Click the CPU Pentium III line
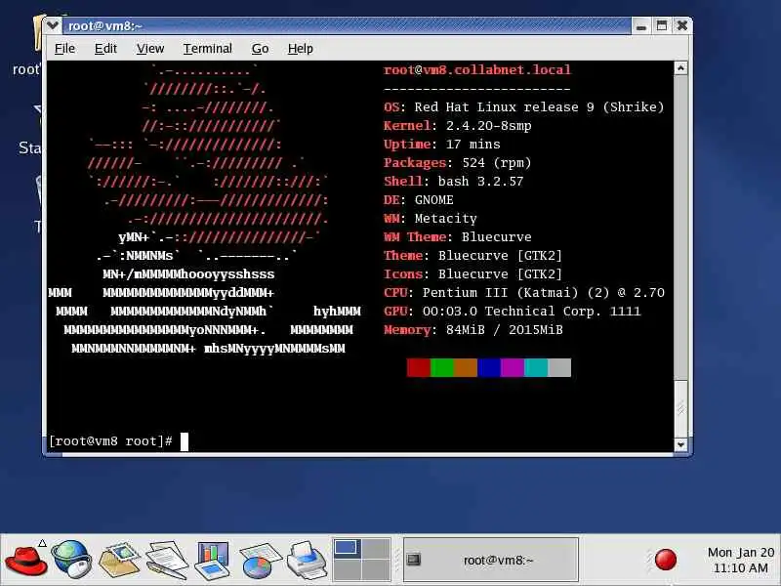The width and height of the screenshot is (781, 586). (524, 292)
